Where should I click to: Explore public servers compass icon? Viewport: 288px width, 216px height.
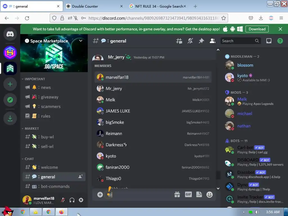click(x=10, y=100)
